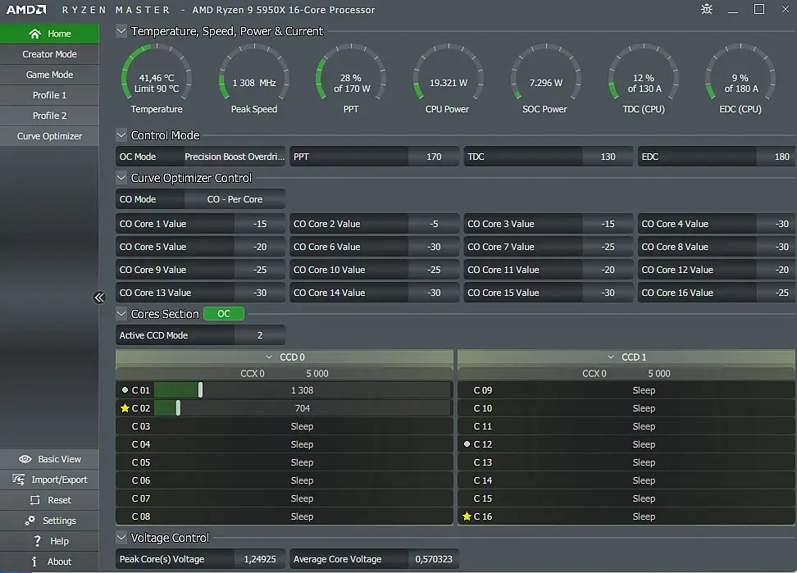Click the Help question mark icon

pos(37,541)
